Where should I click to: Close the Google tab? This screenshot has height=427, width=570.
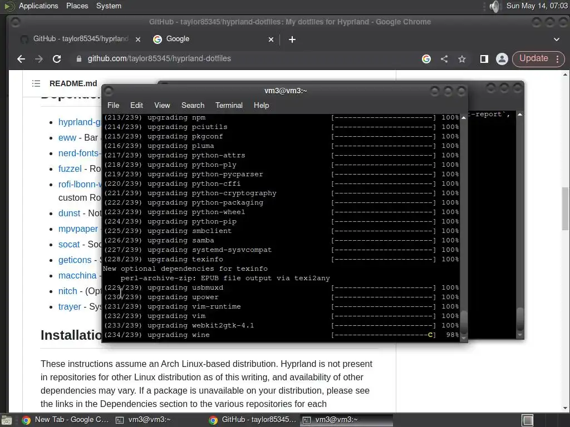pos(271,39)
